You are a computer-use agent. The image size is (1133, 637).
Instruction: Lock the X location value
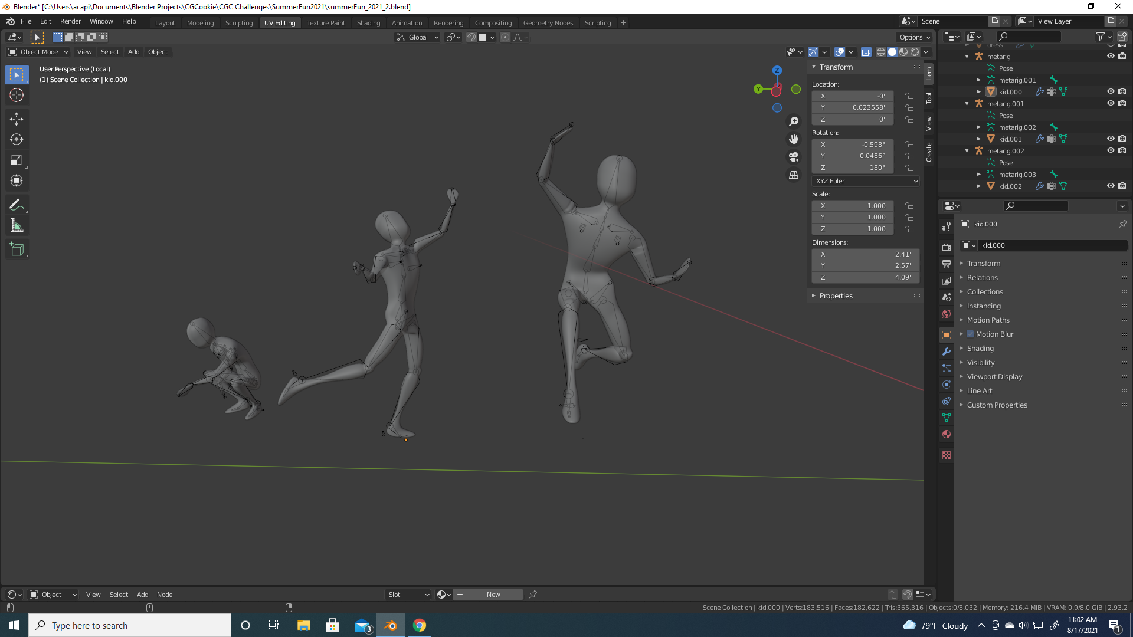[x=909, y=96]
